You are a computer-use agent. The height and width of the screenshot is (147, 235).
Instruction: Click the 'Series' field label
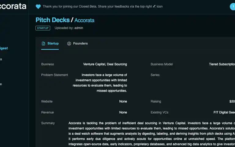point(155,75)
